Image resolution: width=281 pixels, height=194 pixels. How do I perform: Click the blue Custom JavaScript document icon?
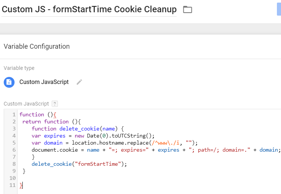pos(9,82)
